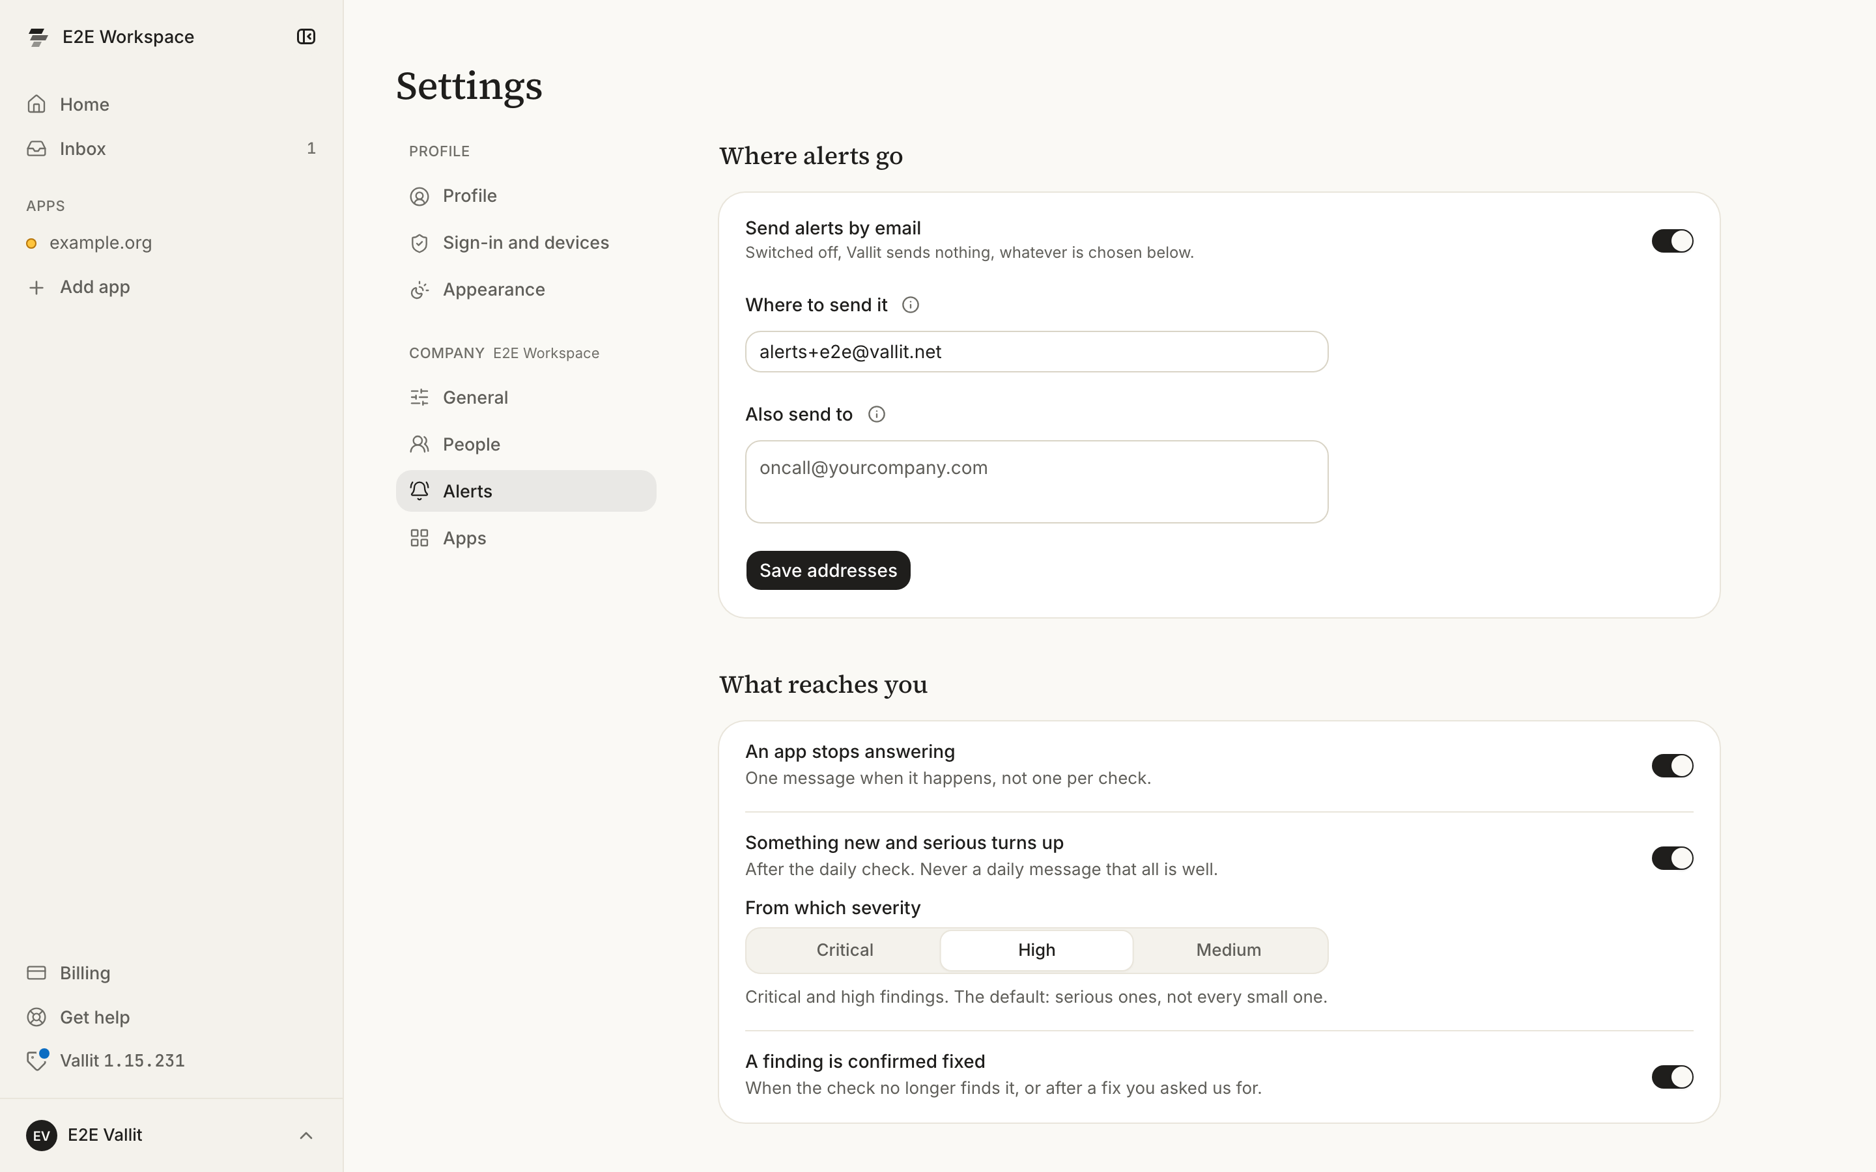Screen dimensions: 1876x1172
Task: Click Save addresses button
Action: point(828,570)
